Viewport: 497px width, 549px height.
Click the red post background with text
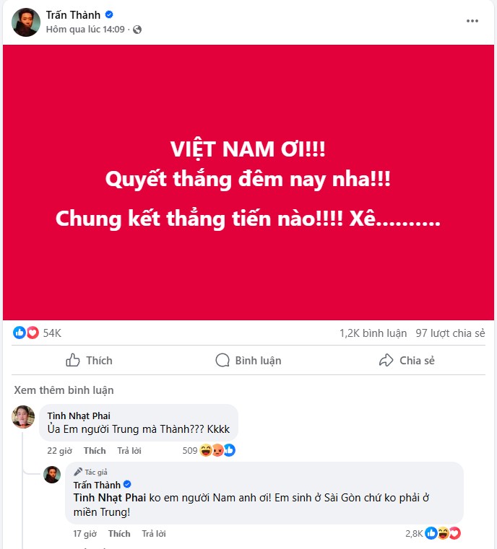click(248, 183)
